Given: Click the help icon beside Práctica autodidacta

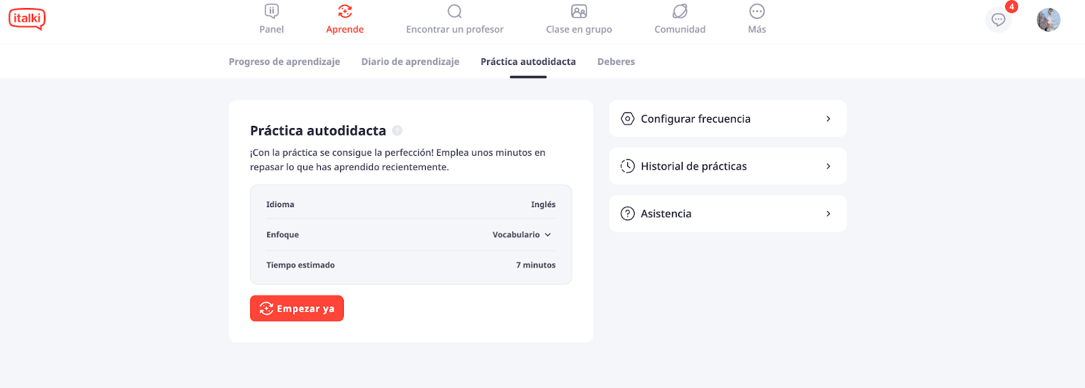Looking at the screenshot, I should (x=397, y=130).
